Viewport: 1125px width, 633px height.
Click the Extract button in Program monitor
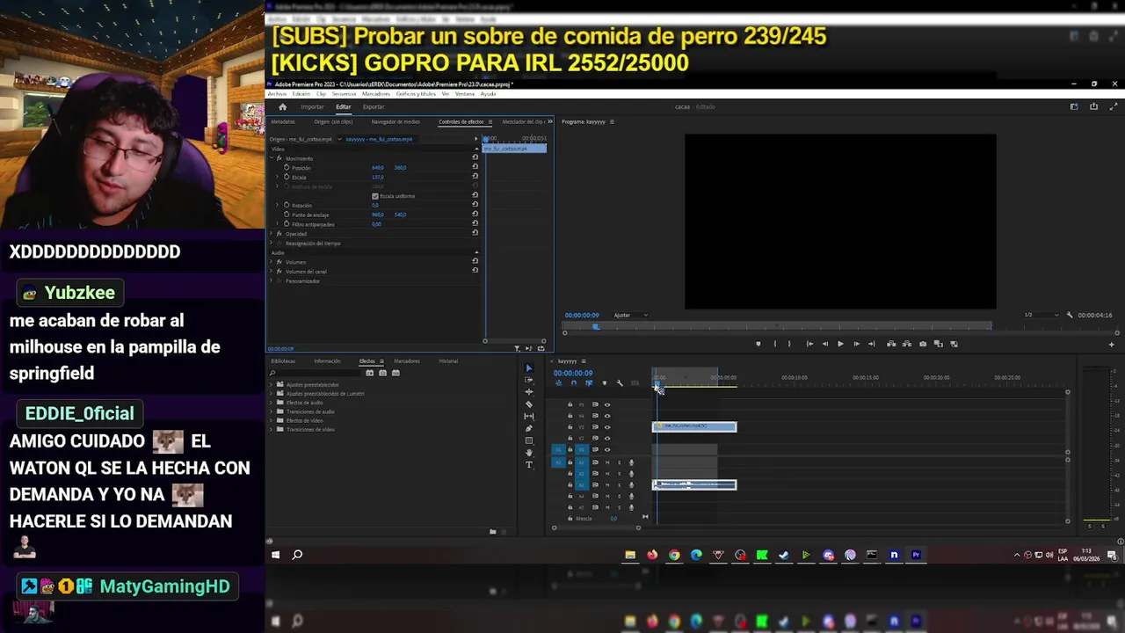click(x=907, y=344)
